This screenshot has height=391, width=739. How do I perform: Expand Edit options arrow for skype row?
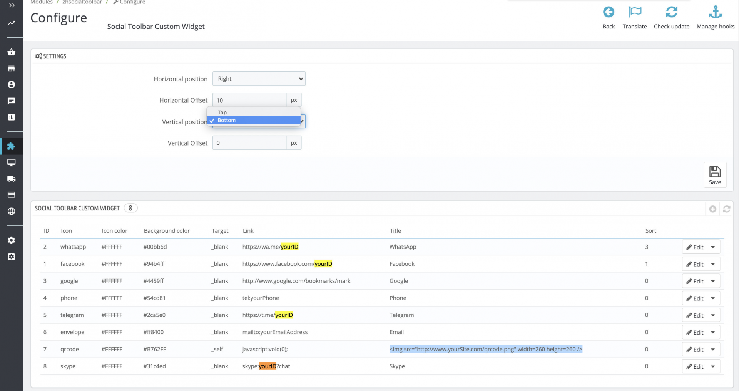pyautogui.click(x=713, y=366)
